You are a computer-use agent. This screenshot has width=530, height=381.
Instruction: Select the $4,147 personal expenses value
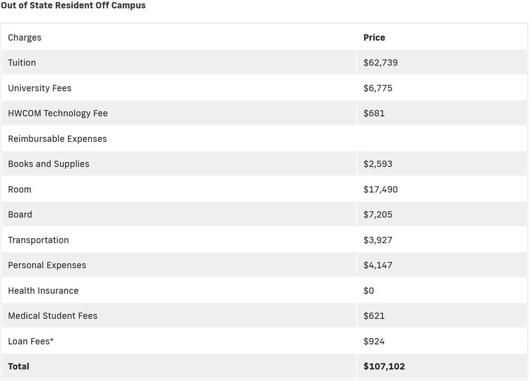(378, 265)
